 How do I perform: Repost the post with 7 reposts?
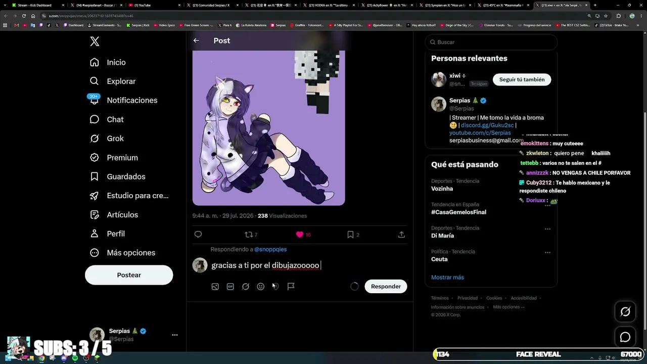[251, 235]
